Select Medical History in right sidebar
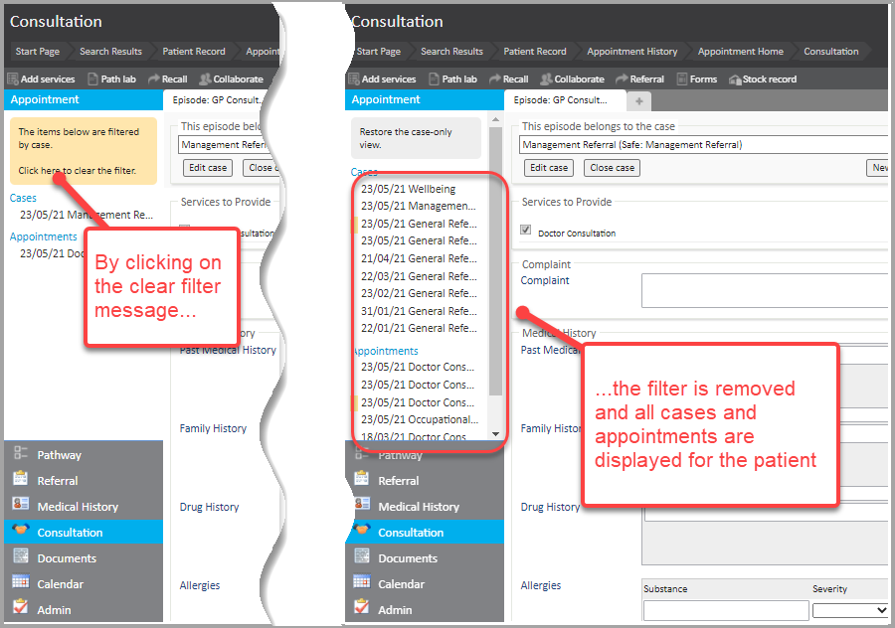895x628 pixels. 418,507
